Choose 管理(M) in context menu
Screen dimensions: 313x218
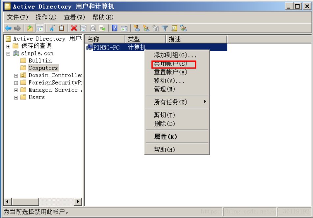coord(177,89)
